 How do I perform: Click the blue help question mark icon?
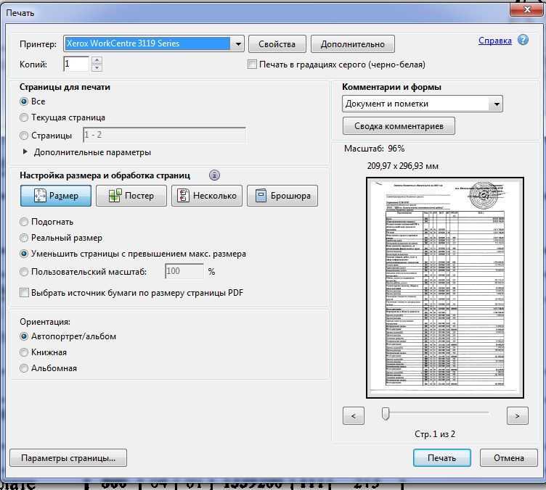[523, 40]
